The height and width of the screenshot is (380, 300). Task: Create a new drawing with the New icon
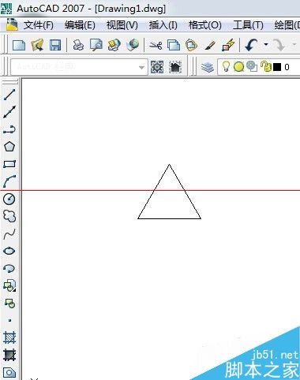click(x=19, y=45)
